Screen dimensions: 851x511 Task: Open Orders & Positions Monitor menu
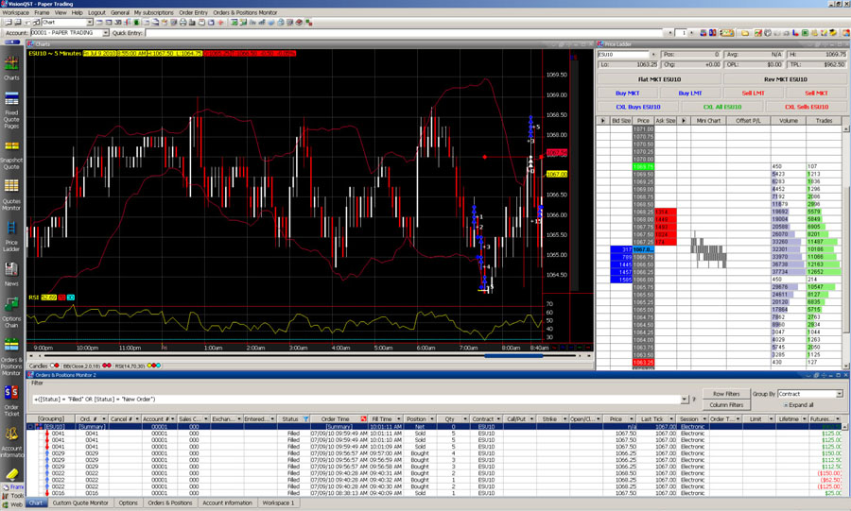tap(245, 12)
